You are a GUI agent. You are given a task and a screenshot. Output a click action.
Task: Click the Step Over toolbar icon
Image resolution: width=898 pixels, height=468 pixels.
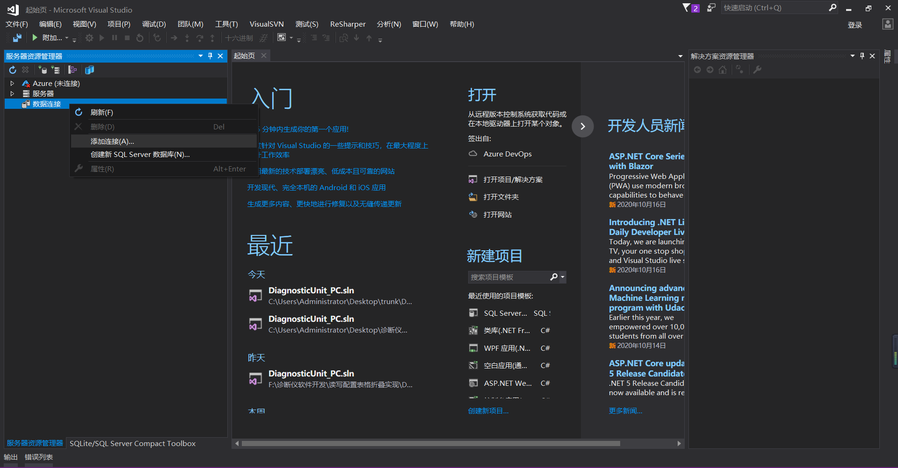pos(200,38)
